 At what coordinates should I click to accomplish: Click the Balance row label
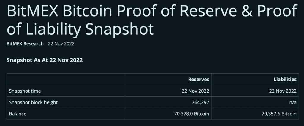[x=18, y=114]
